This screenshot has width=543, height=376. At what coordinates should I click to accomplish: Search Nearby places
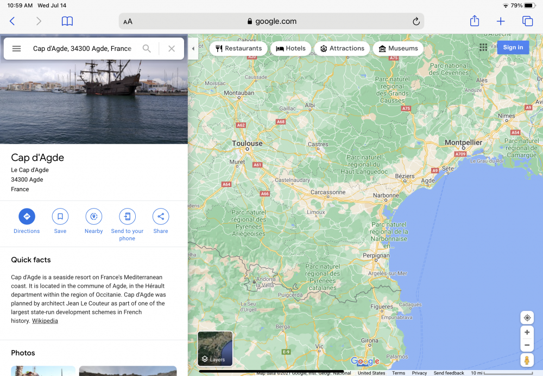[x=93, y=217]
